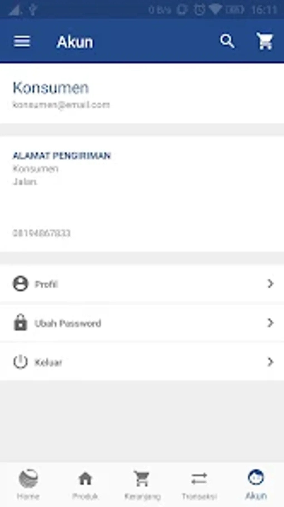284x507 pixels.
Task: Tap the Ubah Password lock icon
Action: [x=20, y=322]
